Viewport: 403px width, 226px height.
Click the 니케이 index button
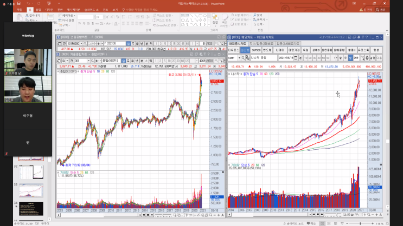[x=280, y=50]
